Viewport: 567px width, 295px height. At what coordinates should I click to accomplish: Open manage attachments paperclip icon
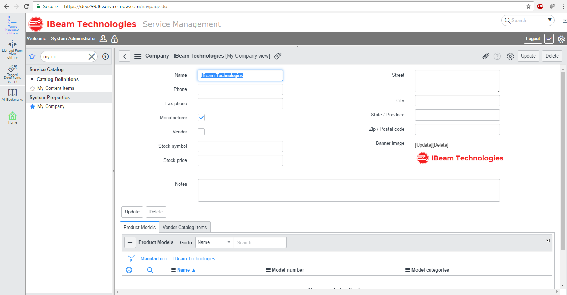[486, 56]
